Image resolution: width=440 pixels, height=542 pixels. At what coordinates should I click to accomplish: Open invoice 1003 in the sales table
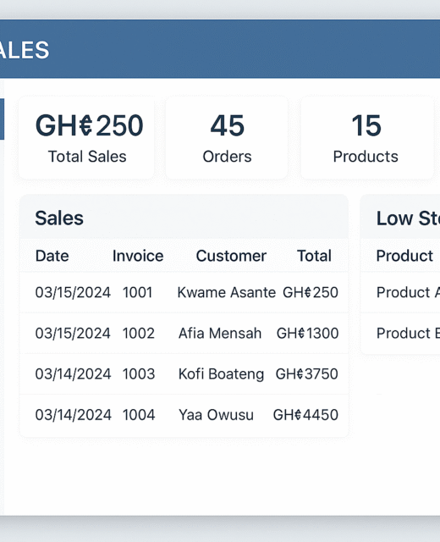coord(139,374)
